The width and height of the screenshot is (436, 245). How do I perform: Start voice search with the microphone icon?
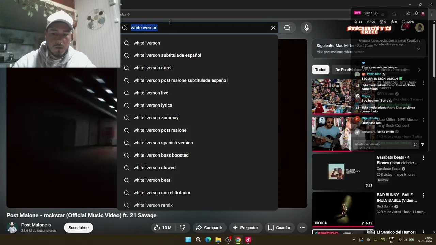(307, 28)
